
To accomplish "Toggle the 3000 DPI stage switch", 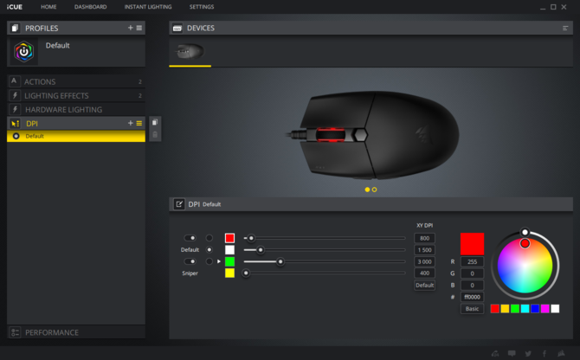I will 190,261.
